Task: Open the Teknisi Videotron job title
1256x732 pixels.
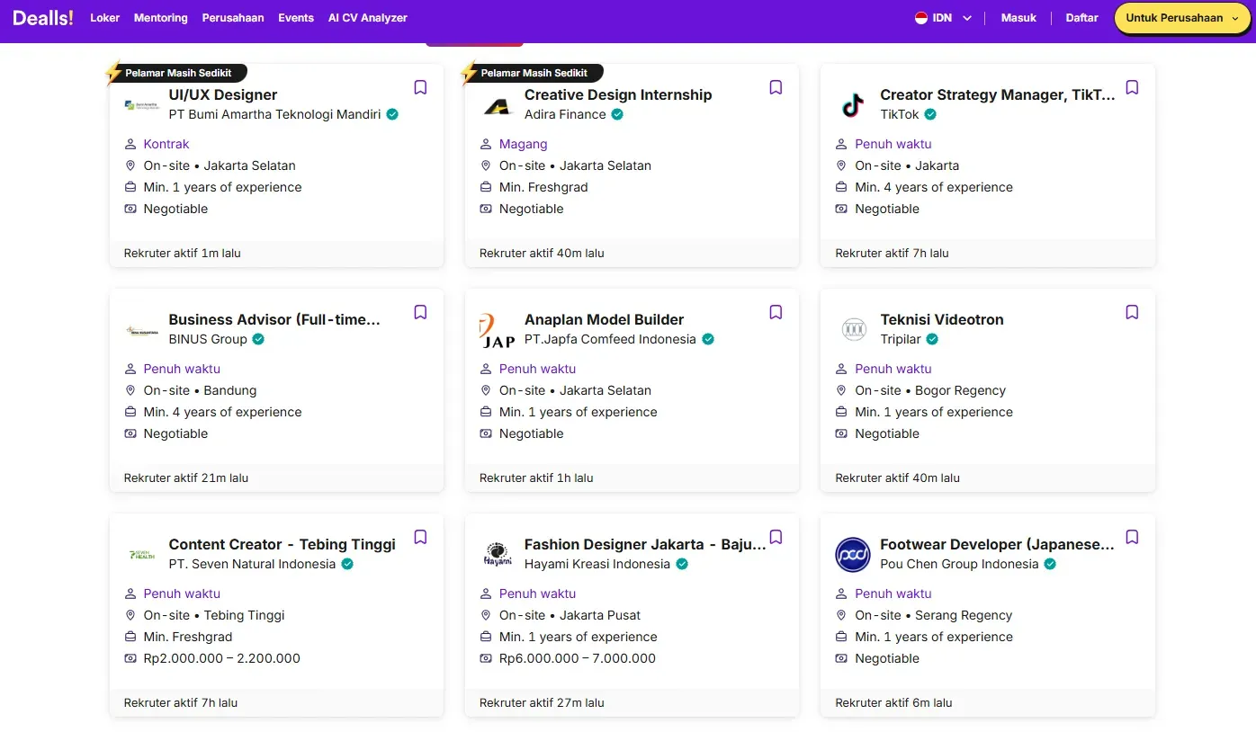Action: click(x=942, y=319)
